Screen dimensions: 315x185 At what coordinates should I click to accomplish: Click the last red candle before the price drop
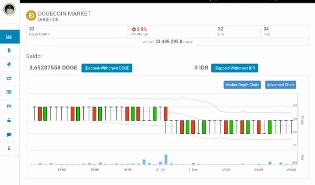[x=166, y=114]
